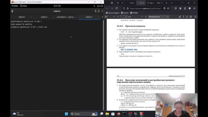Switch to the aamishina@server terminal tab
Image resolution: width=208 pixels, height=117 pixels.
66,17
